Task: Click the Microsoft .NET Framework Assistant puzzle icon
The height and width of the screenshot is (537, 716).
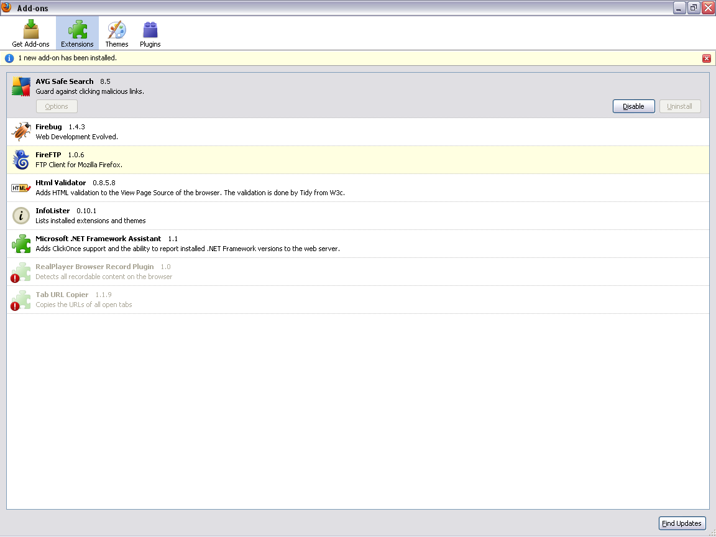Action: coord(21,244)
